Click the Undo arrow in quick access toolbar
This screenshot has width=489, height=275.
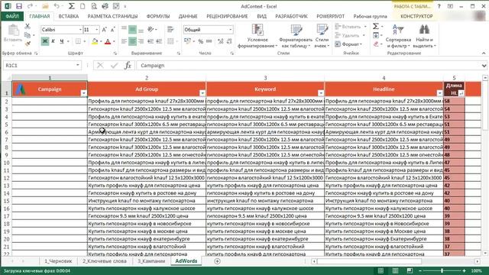point(57,6)
